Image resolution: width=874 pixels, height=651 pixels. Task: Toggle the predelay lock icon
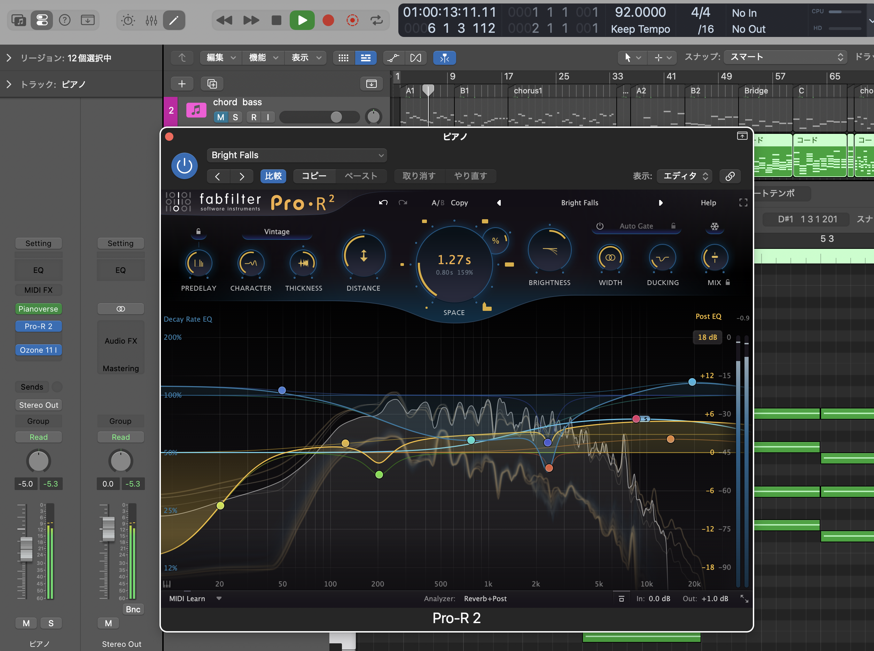tap(198, 231)
